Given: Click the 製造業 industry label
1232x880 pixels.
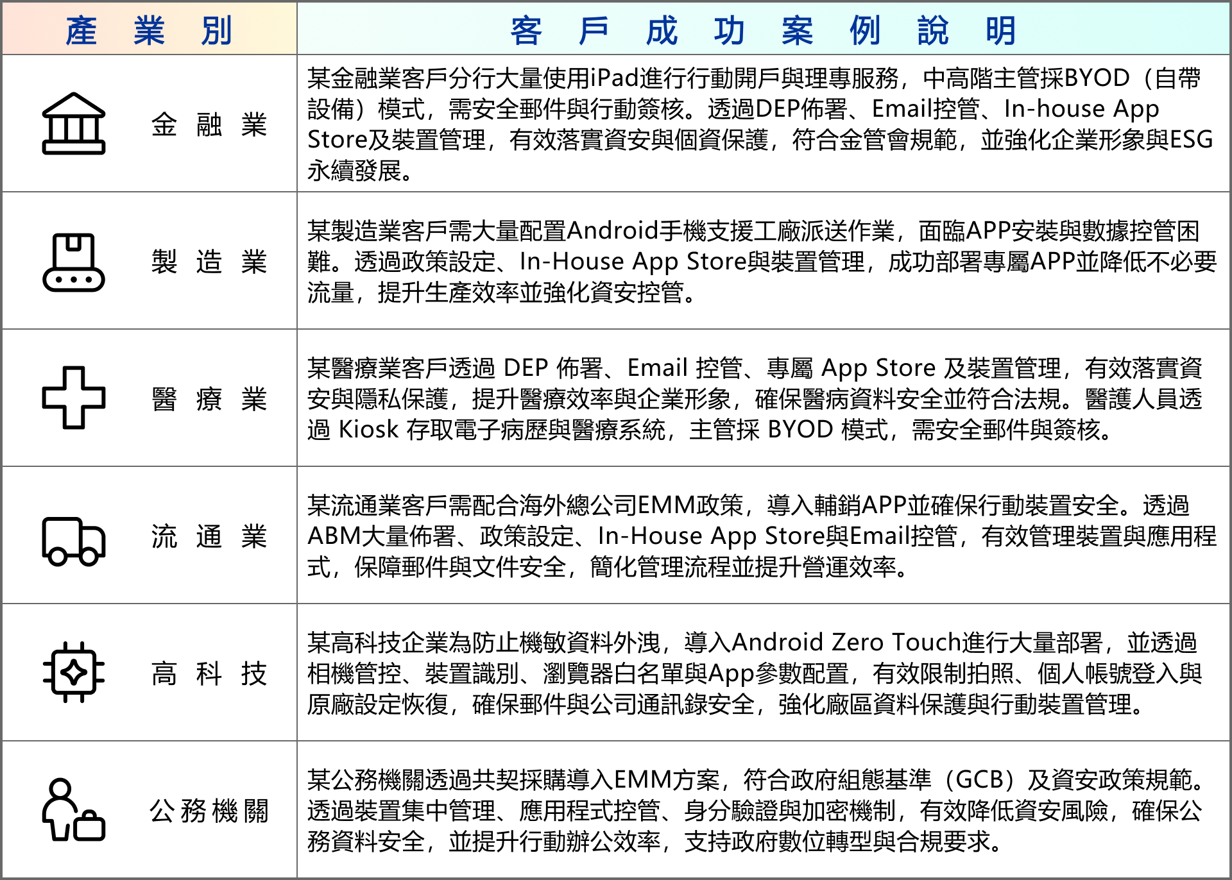Looking at the screenshot, I should coord(209,262).
